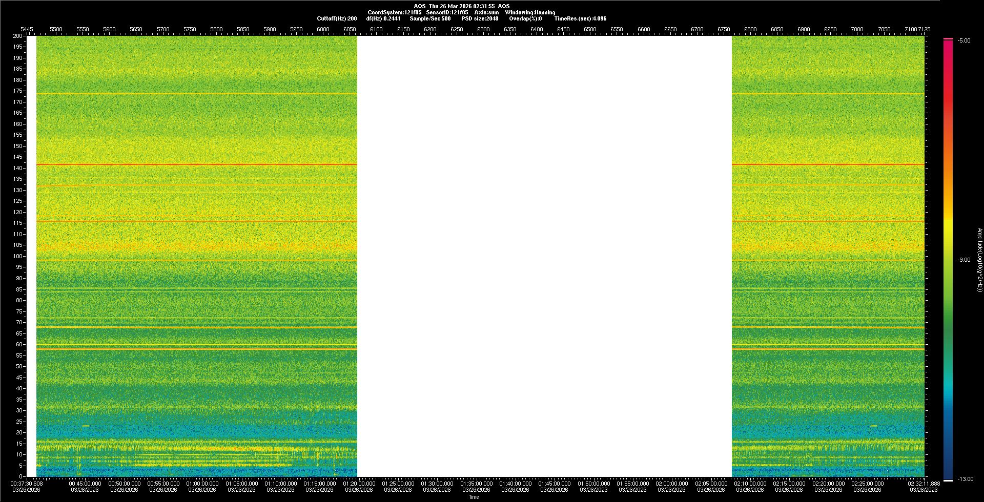Click the 02:32:11.888 end time label
The image size is (984, 502).
924,484
